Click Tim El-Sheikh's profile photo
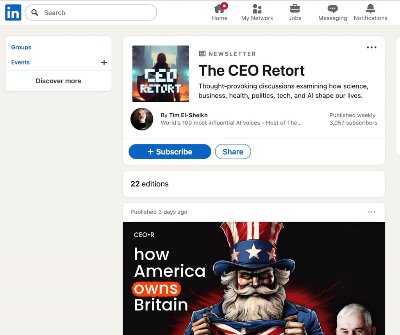Viewport: 400px width, 335px height. (142, 119)
